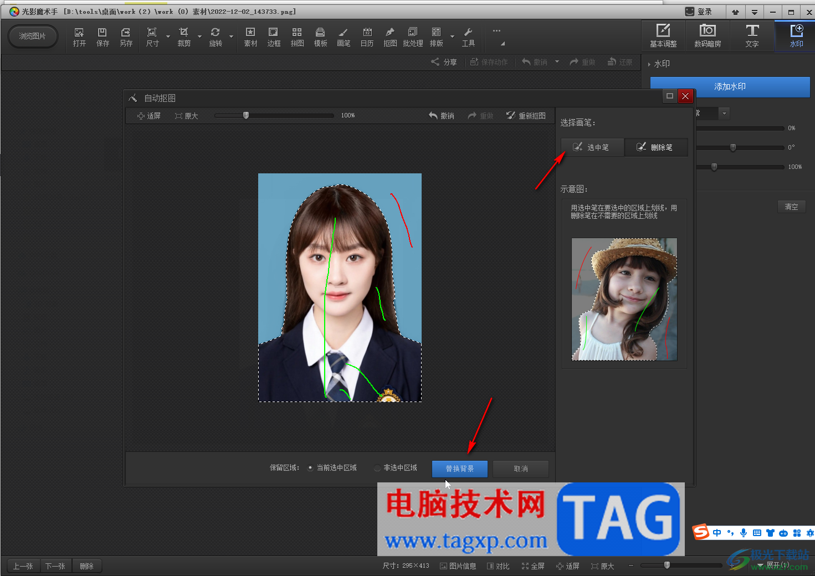Screen dimensions: 815x576
Task: Activate the 删除笔 (Delete pen) brush
Action: pyautogui.click(x=655, y=147)
